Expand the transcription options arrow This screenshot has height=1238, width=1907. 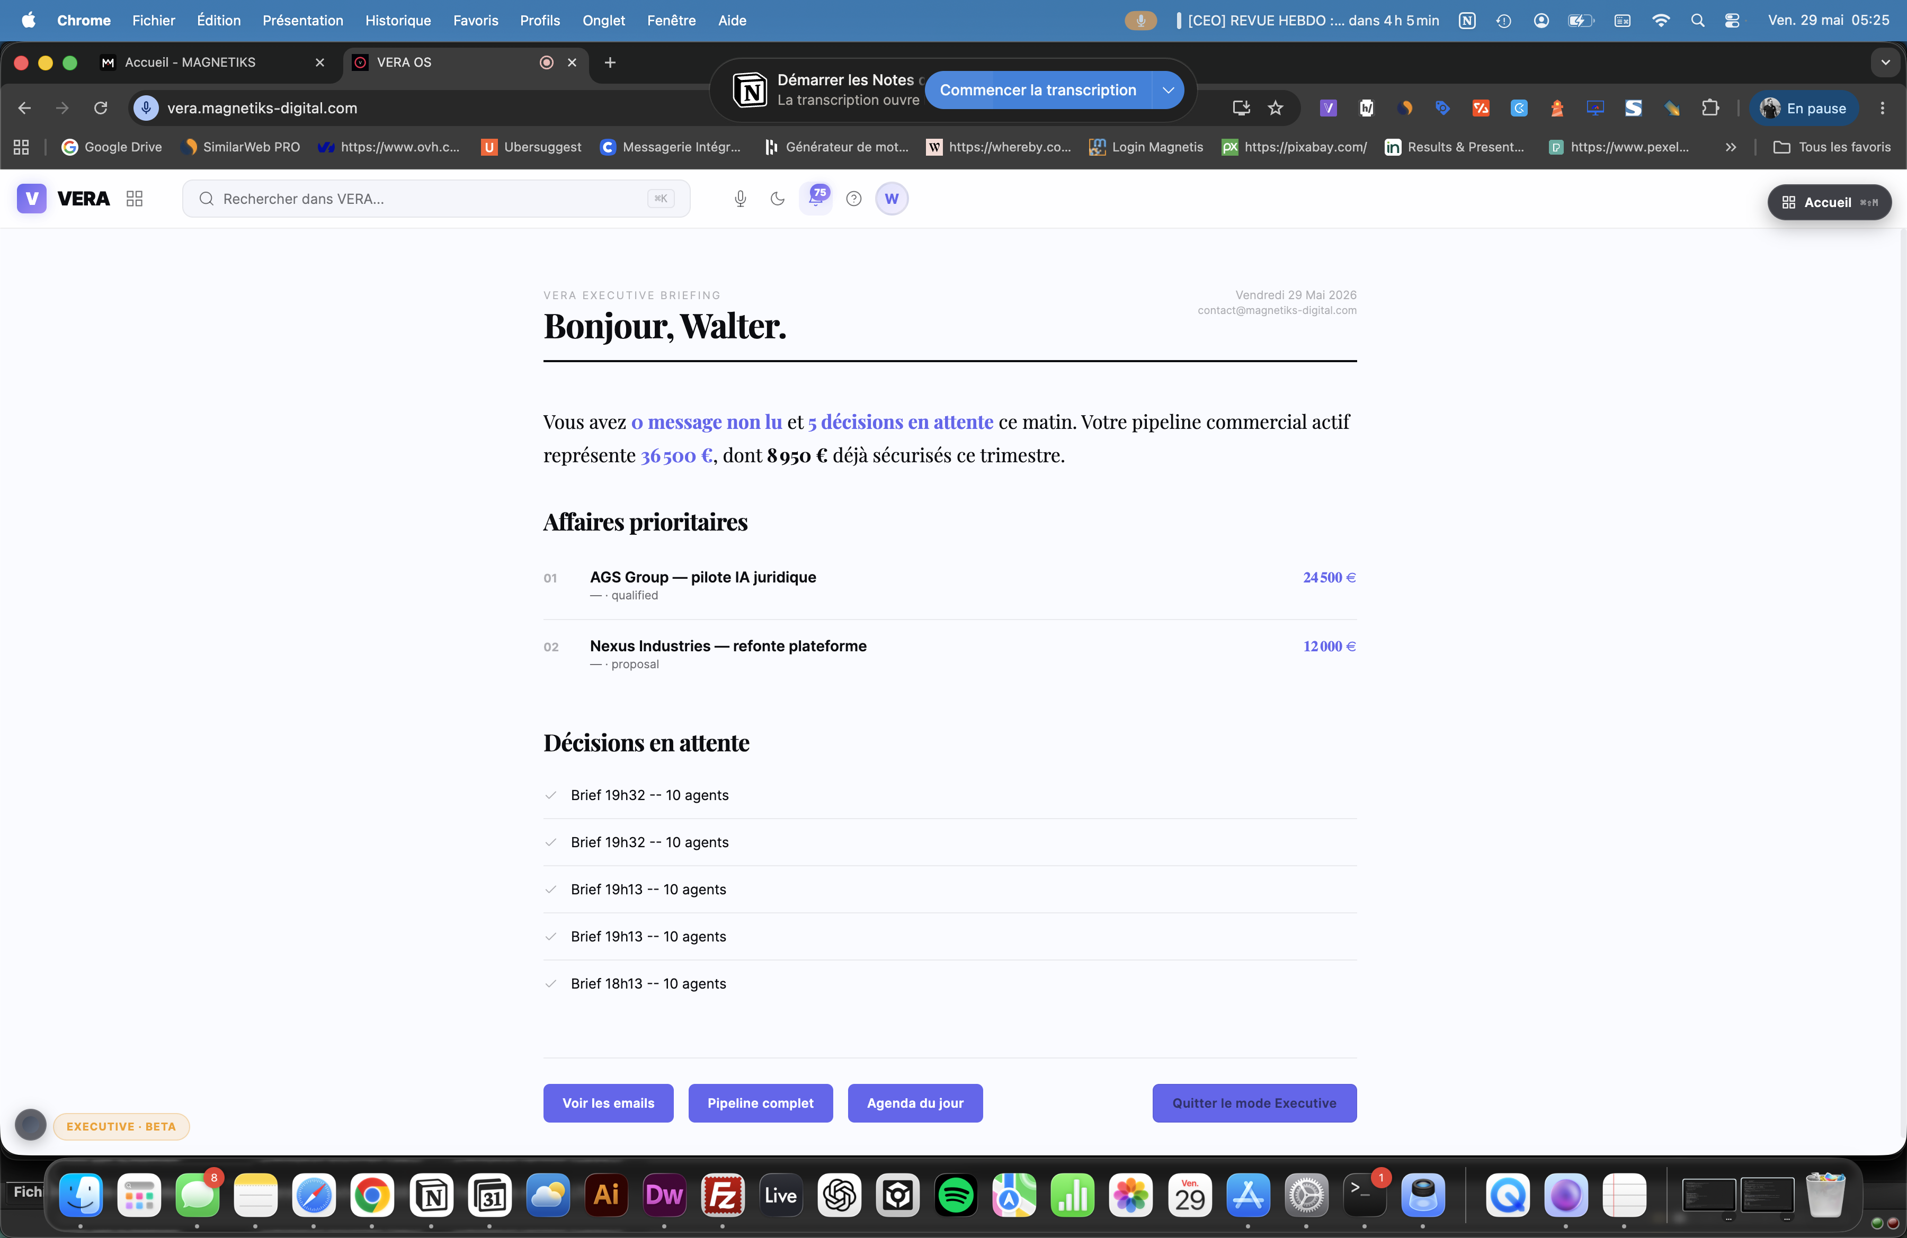1168,91
